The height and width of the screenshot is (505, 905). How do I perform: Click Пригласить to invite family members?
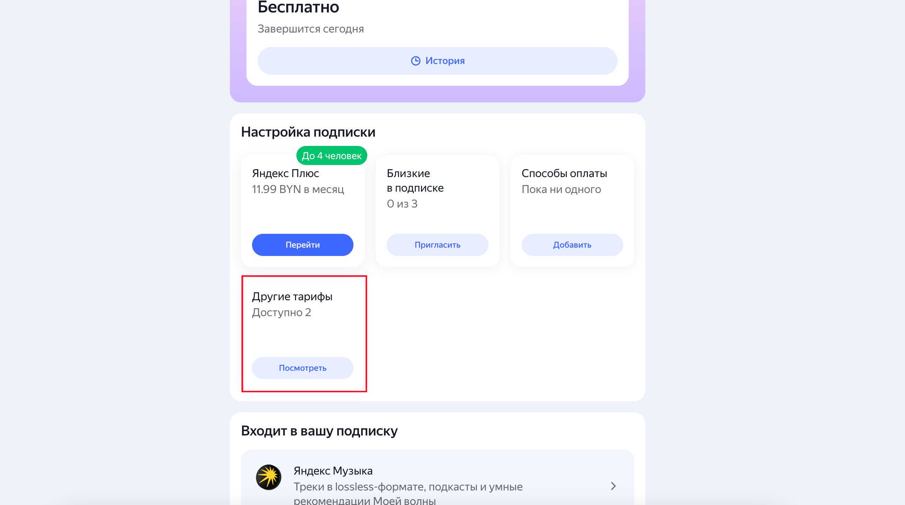pyautogui.click(x=437, y=245)
